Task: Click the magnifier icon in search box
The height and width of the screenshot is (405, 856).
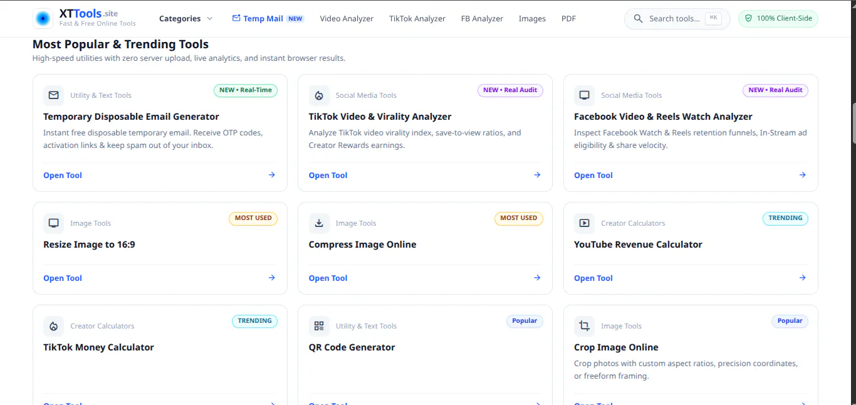Action: (x=639, y=19)
